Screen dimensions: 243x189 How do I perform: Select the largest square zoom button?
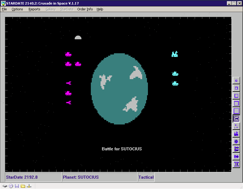point(236,111)
